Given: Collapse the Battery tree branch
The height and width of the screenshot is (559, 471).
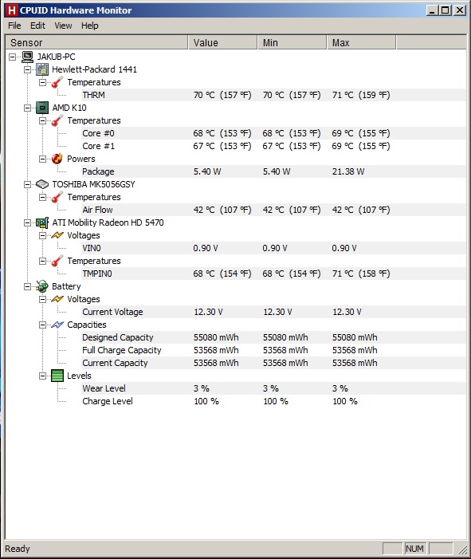Looking at the screenshot, I should 27,286.
